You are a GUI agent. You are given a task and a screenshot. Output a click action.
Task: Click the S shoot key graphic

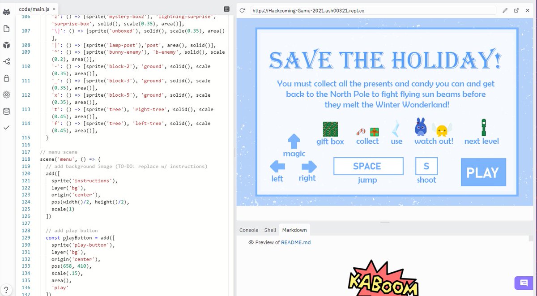426,166
